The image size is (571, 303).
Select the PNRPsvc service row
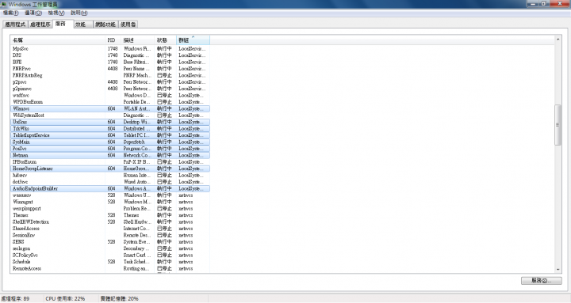click(110, 69)
